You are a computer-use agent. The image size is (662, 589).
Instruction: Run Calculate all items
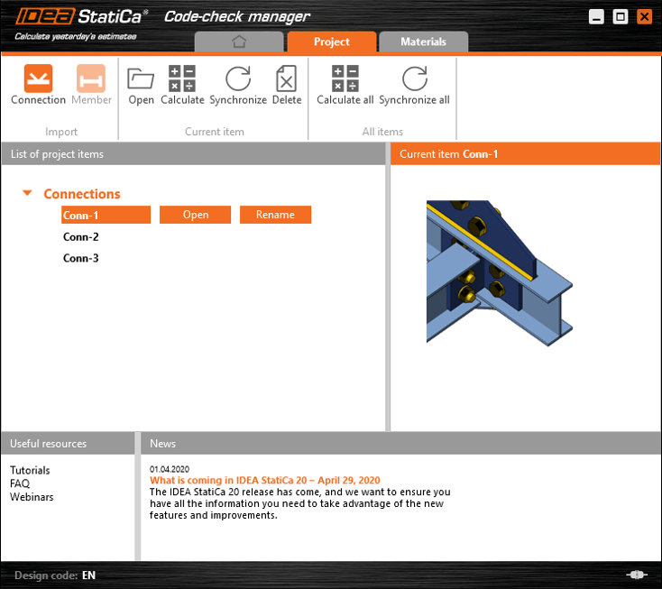(x=345, y=85)
